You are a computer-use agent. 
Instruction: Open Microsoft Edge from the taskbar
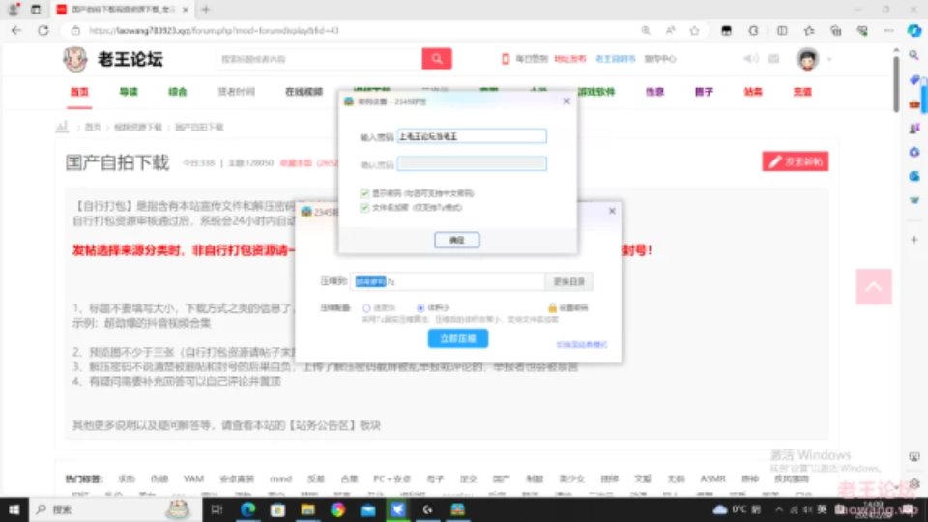tap(248, 509)
